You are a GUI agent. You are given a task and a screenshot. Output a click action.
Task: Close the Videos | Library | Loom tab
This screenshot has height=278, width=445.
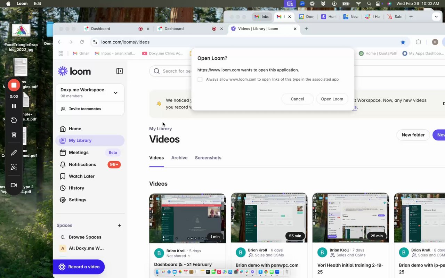coord(295,29)
